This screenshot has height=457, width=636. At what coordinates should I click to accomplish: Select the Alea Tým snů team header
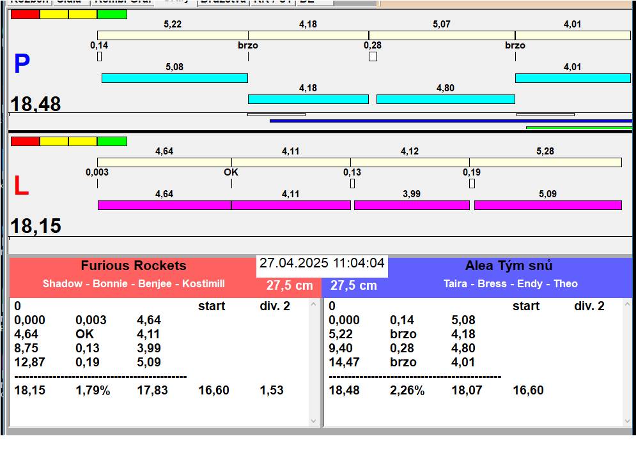pos(509,266)
